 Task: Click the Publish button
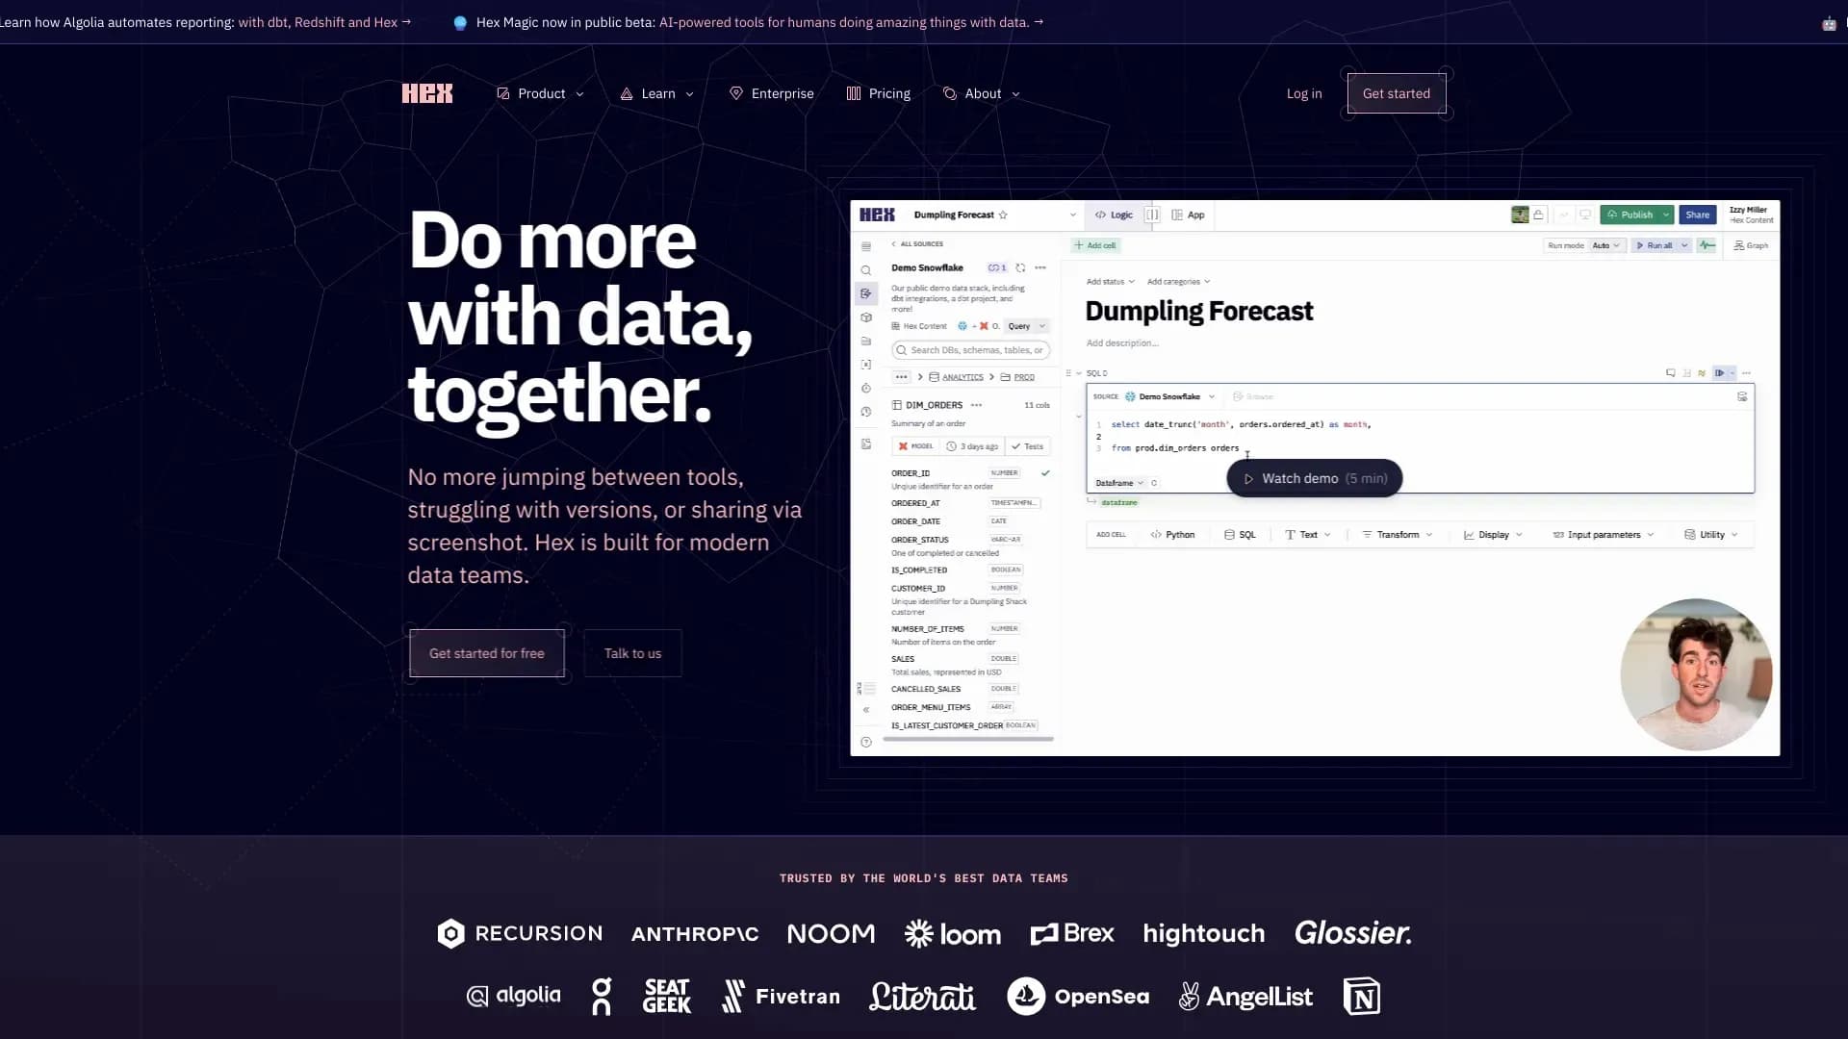[x=1630, y=215]
